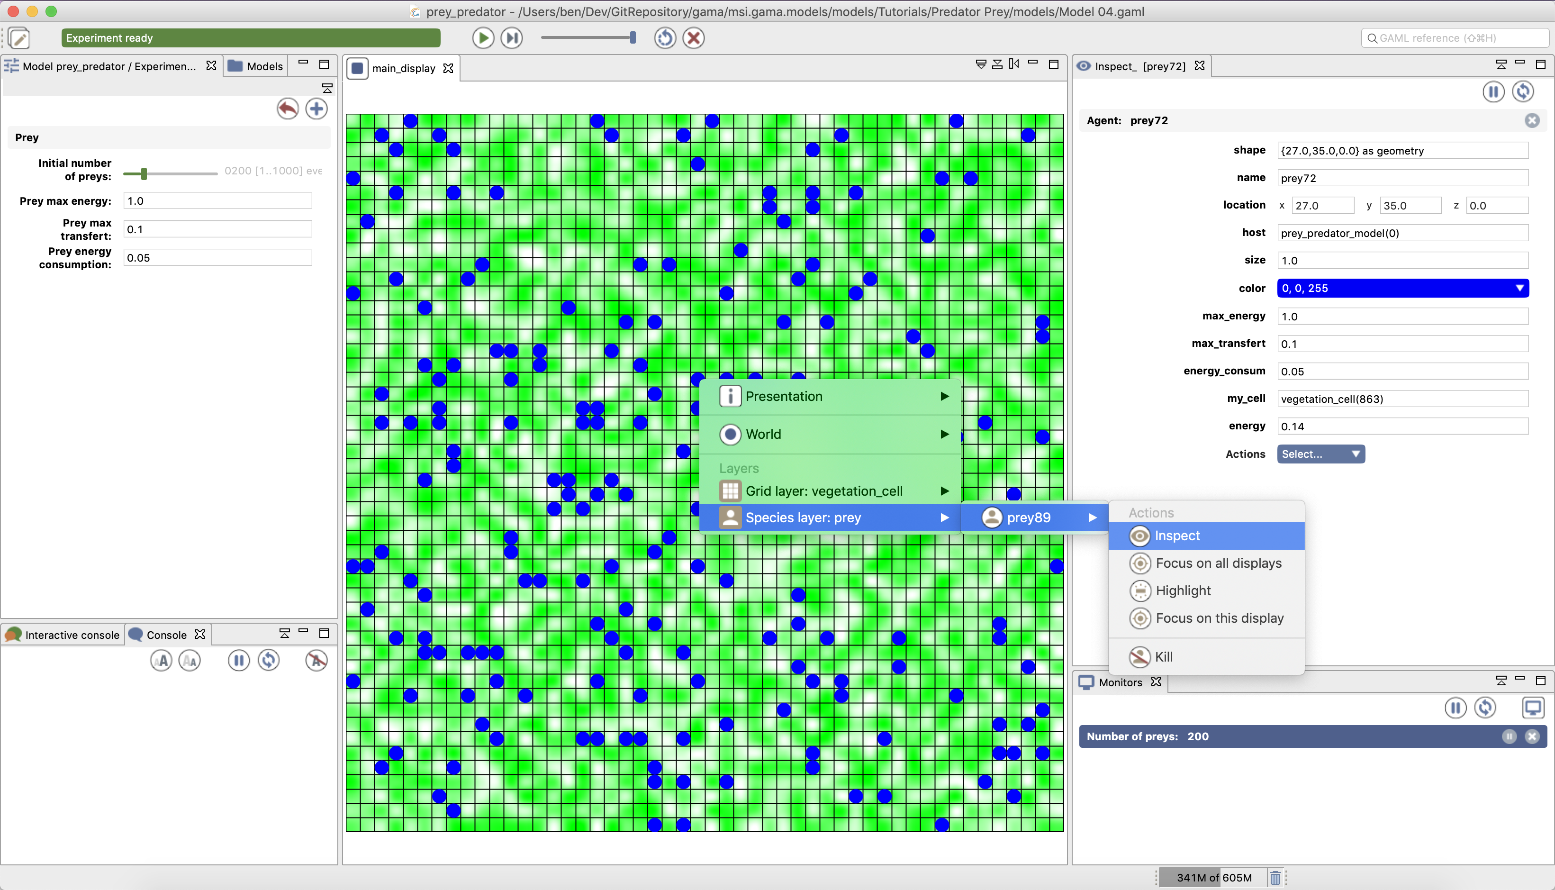Open the World submenu
Viewport: 1555px width, 890px height.
pos(831,434)
